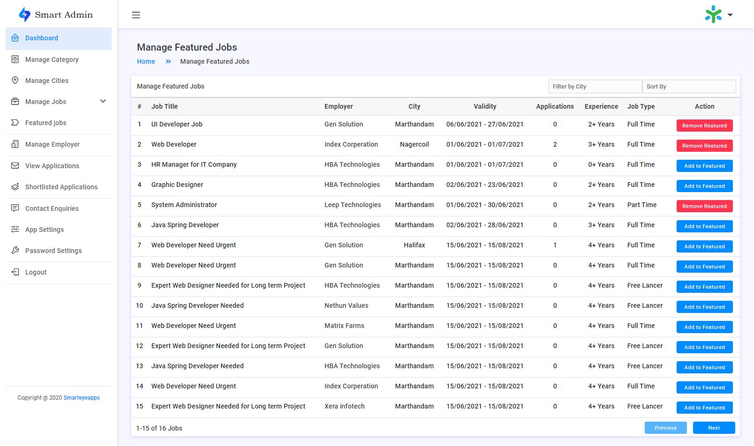Open Shortlisted Applications in sidebar
Screen dimensions: 754x446
point(61,187)
